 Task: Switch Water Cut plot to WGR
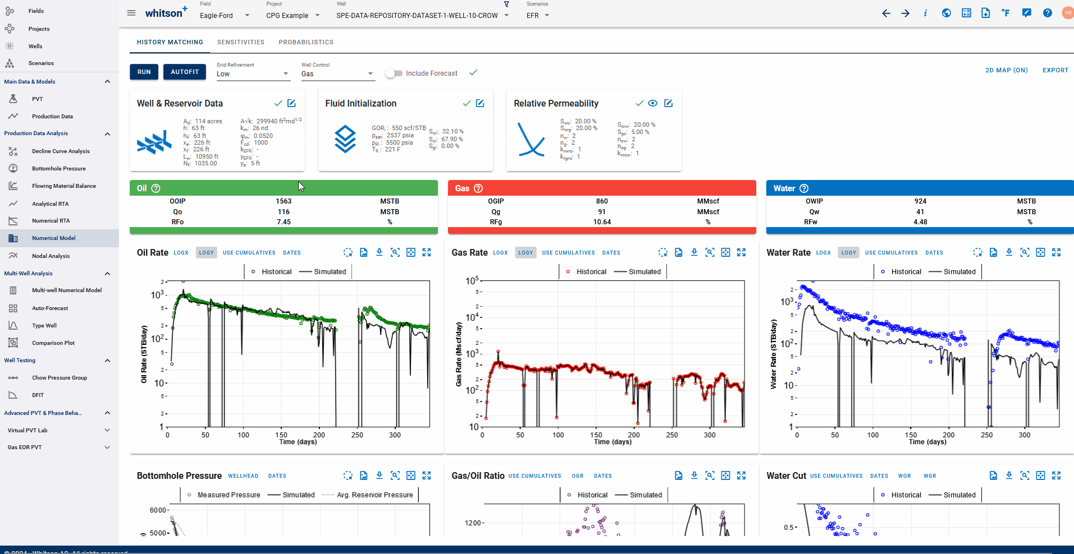[930, 476]
